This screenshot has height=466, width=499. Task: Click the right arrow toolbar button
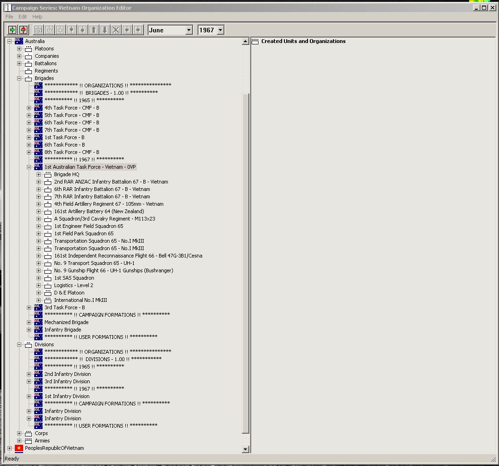tap(138, 30)
